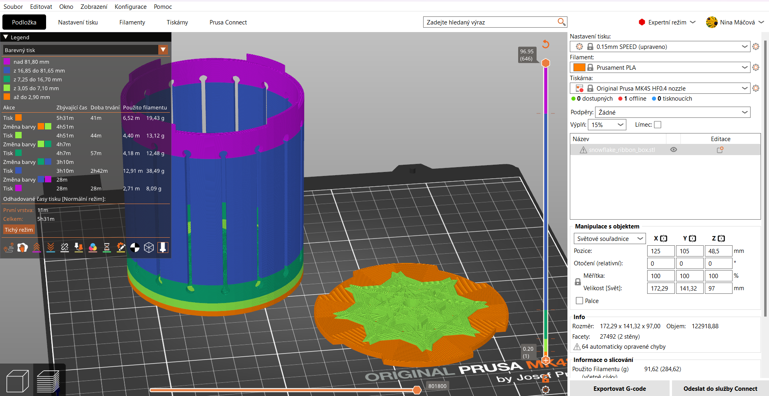Enable the Límec checkbox
Viewport: 769px width, 396px height.
(658, 125)
